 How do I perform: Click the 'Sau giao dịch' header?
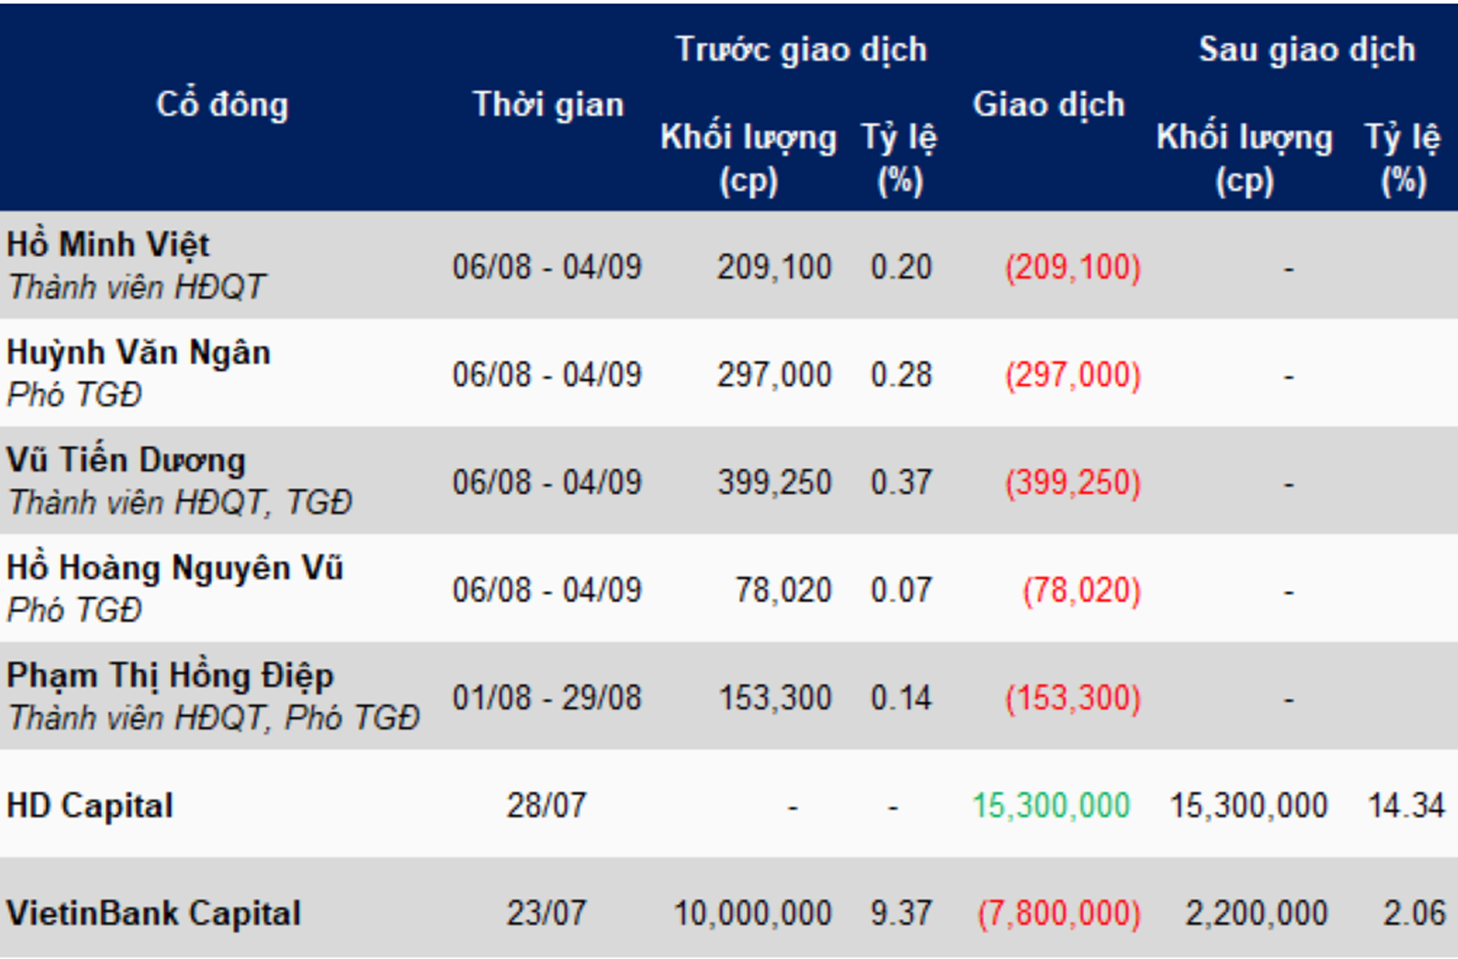pos(1306,50)
